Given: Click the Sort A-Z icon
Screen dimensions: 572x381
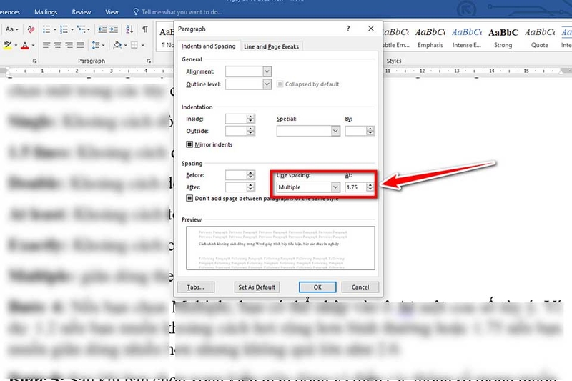Looking at the screenshot, I should (129, 29).
